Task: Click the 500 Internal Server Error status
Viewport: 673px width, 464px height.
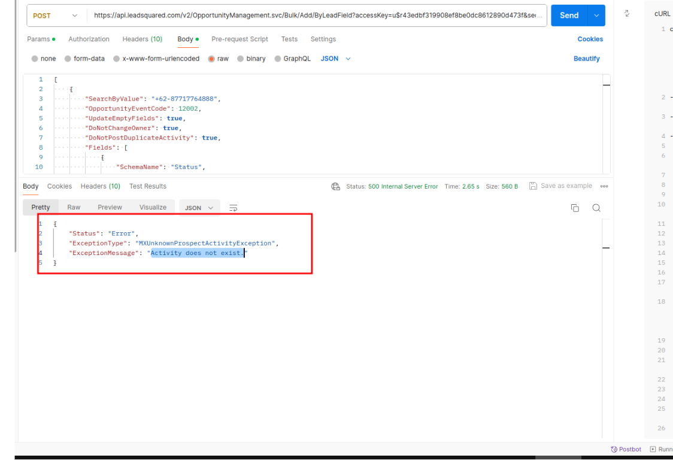Action: point(403,187)
